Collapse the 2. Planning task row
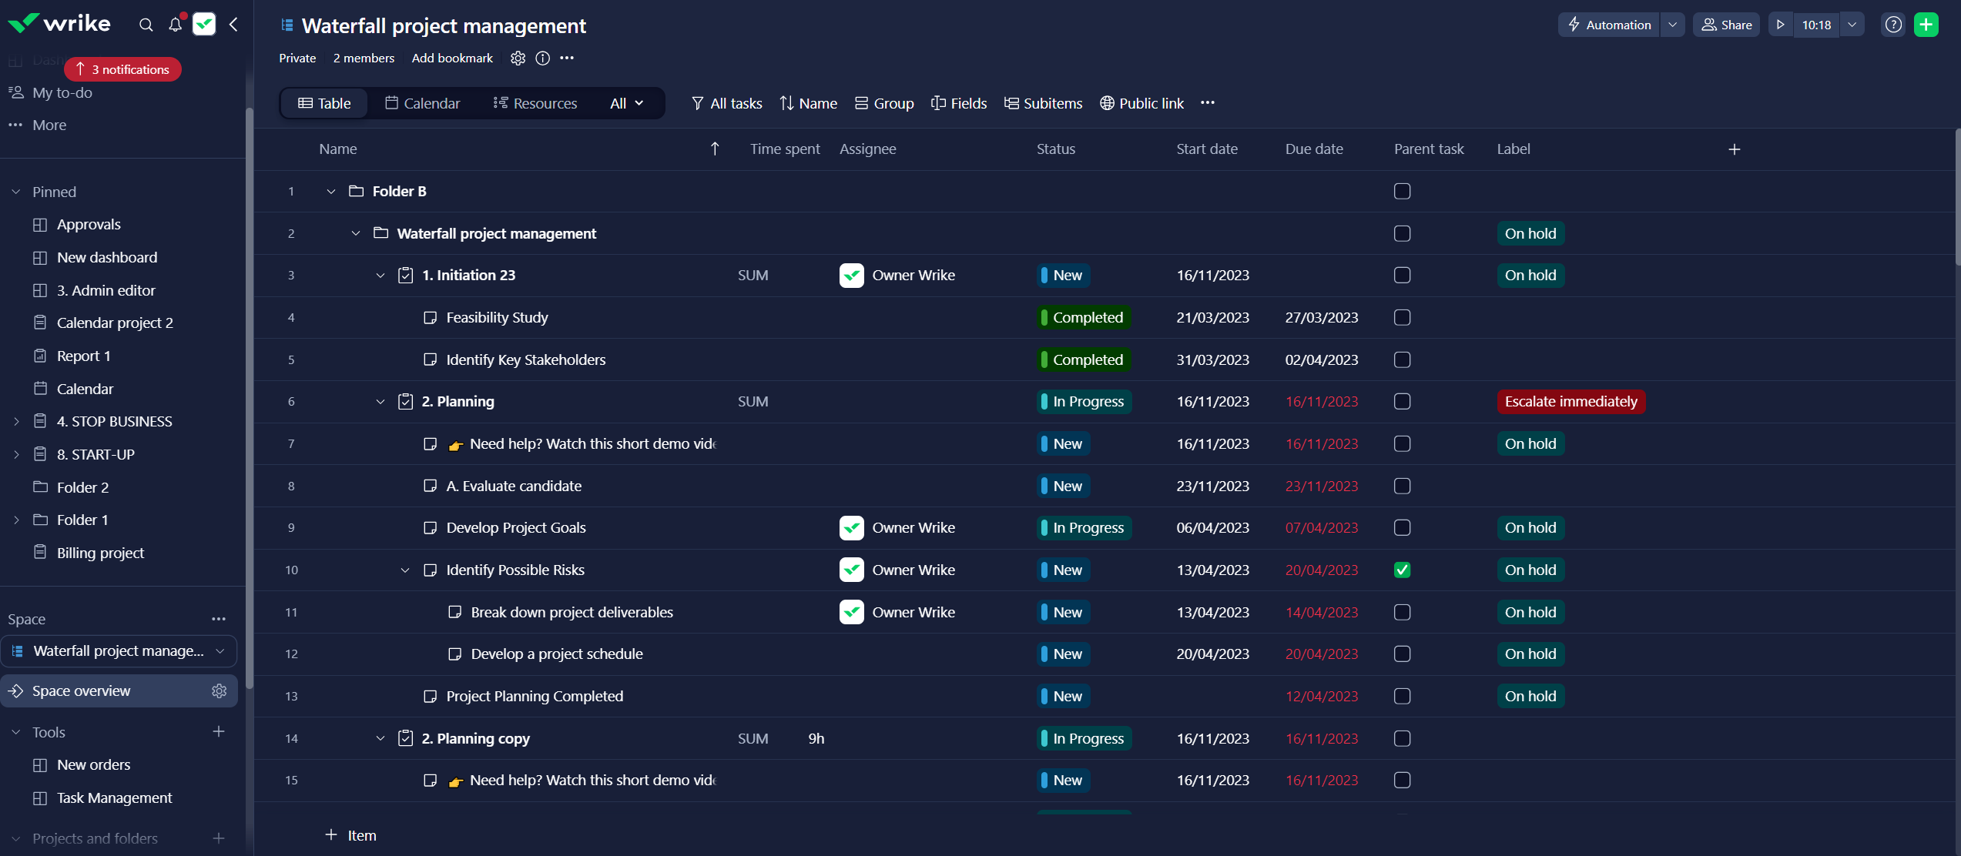1961x856 pixels. (380, 402)
